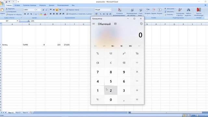
Task: Click the middle vertical alignment icon
Action: click(x=54, y=10)
